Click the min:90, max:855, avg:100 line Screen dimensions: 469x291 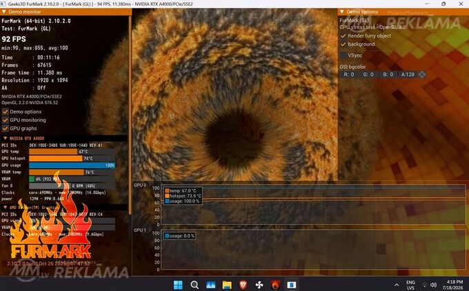[x=34, y=48]
